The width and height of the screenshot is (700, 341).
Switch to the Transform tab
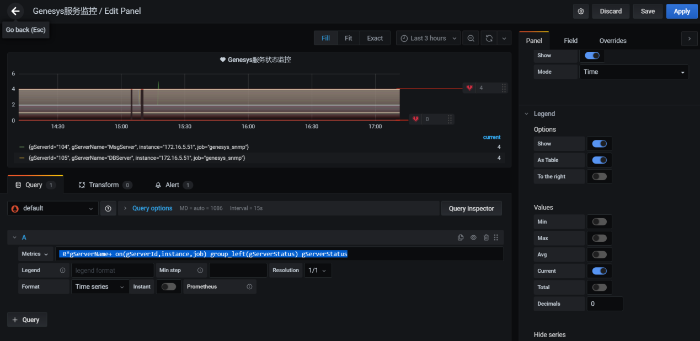tap(105, 185)
